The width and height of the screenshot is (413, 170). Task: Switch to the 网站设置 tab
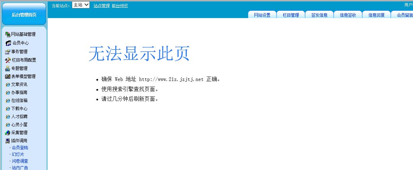[x=262, y=15]
